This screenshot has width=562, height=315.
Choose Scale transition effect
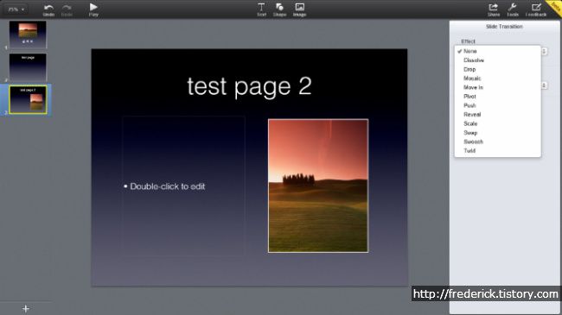[497, 123]
